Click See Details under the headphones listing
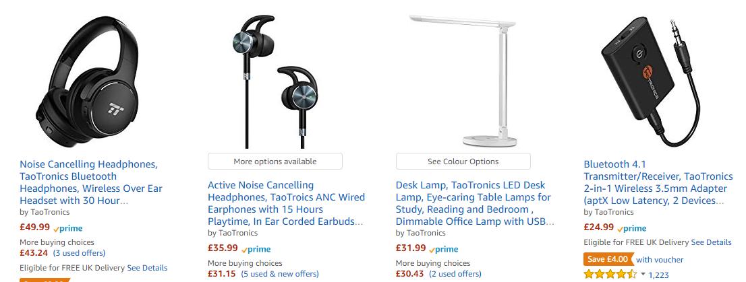 [147, 268]
